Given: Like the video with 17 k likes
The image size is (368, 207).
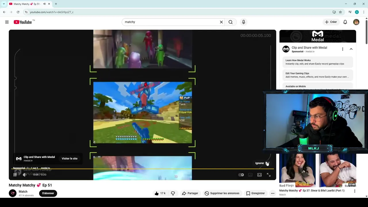Looking at the screenshot, I should click(x=160, y=193).
